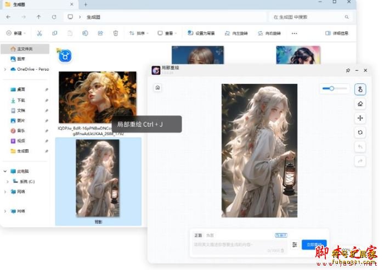Screen dimensions: 384x270
Task: Open the 查看 view dropdown
Action: [167, 33]
